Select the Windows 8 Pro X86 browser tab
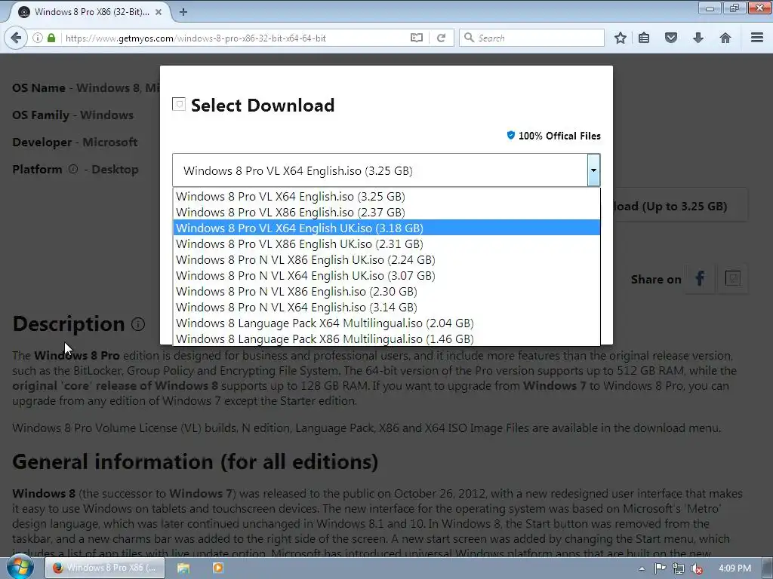 click(89, 12)
